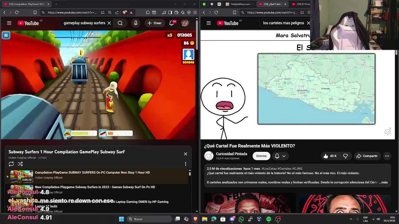
Task: Like the video with 40 K likes
Action: pyautogui.click(x=330, y=156)
